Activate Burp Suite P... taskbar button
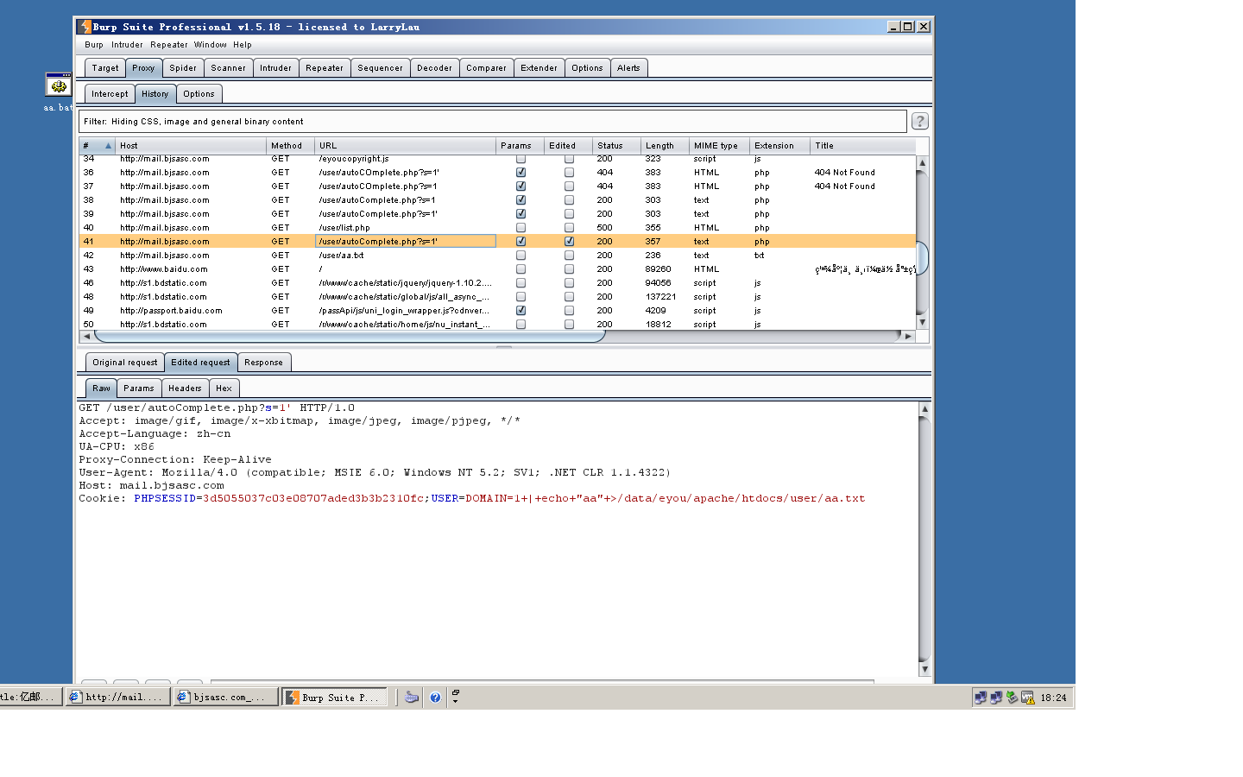This screenshot has width=1243, height=777. coord(334,697)
